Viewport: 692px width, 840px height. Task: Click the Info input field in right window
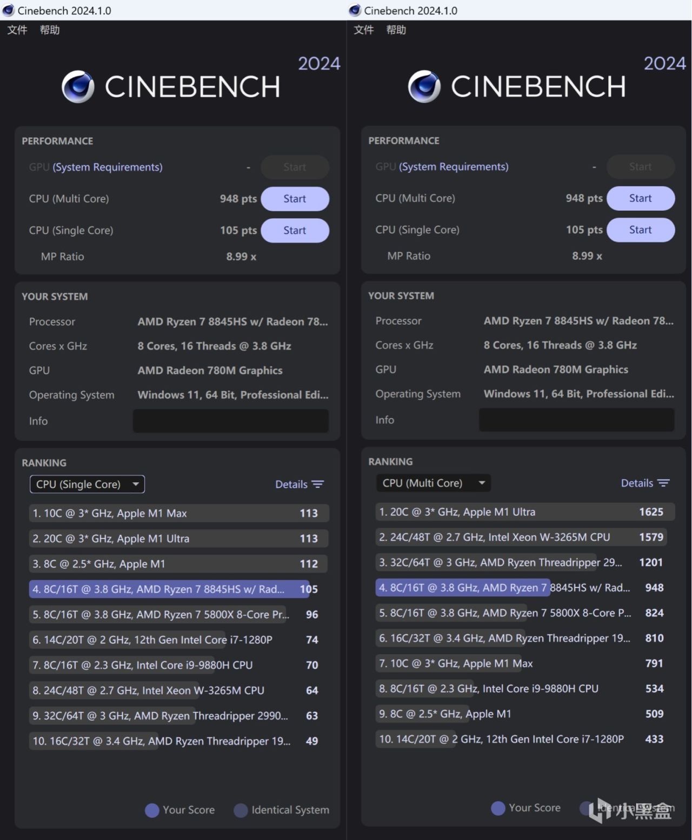tap(577, 420)
